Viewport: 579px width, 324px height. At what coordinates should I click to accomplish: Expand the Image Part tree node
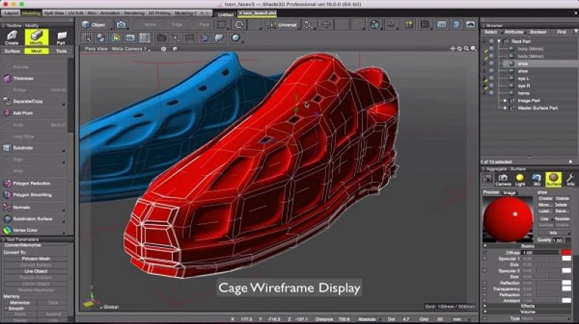pos(505,100)
